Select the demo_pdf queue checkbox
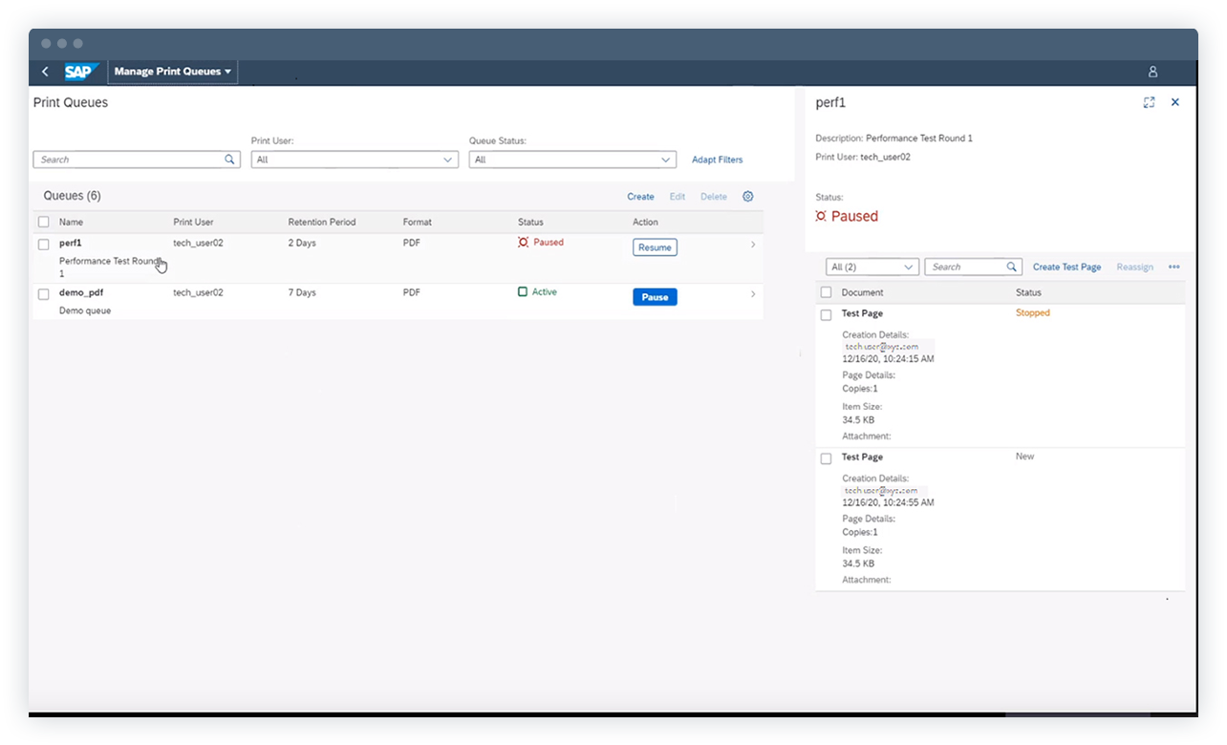1227x745 pixels. (44, 294)
